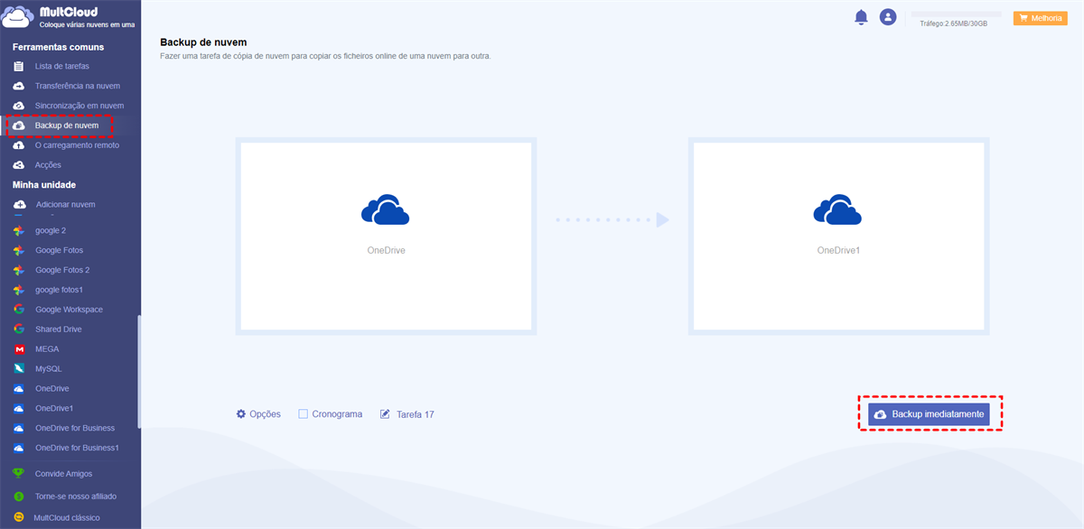Click Acções cloud icon
Viewport: 1084px width, 529px height.
point(18,165)
